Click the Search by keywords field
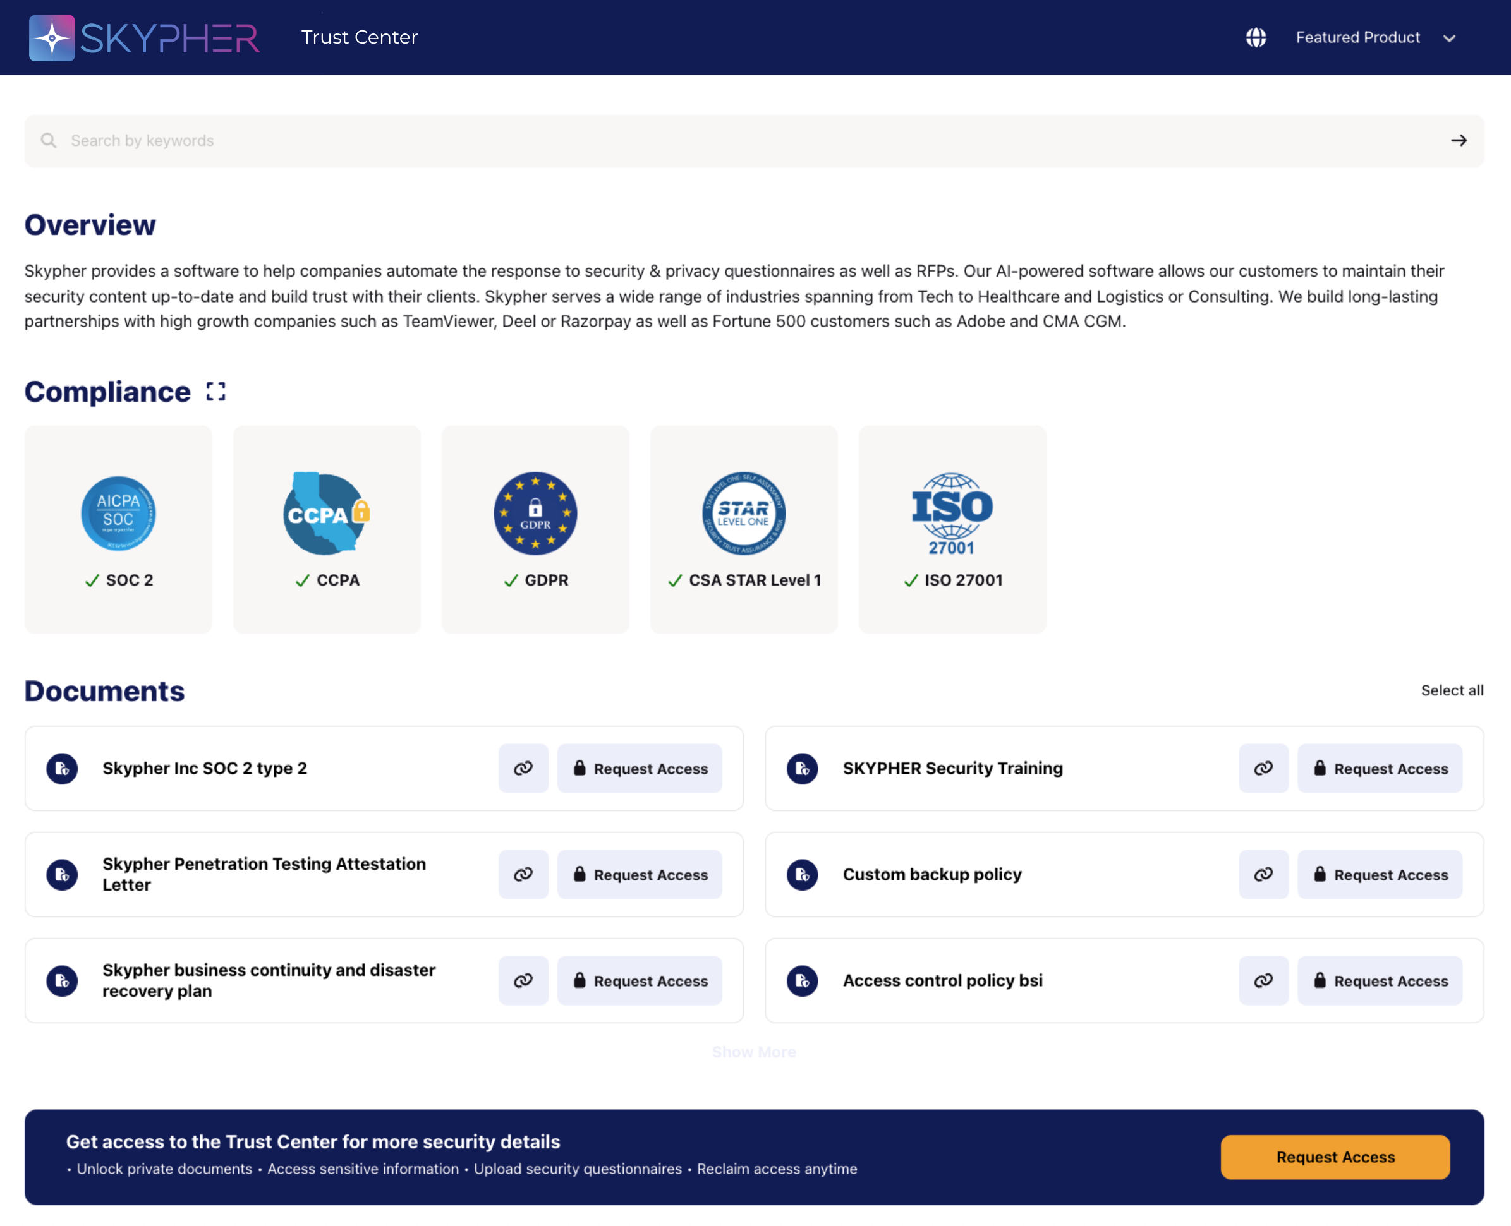 (707, 140)
